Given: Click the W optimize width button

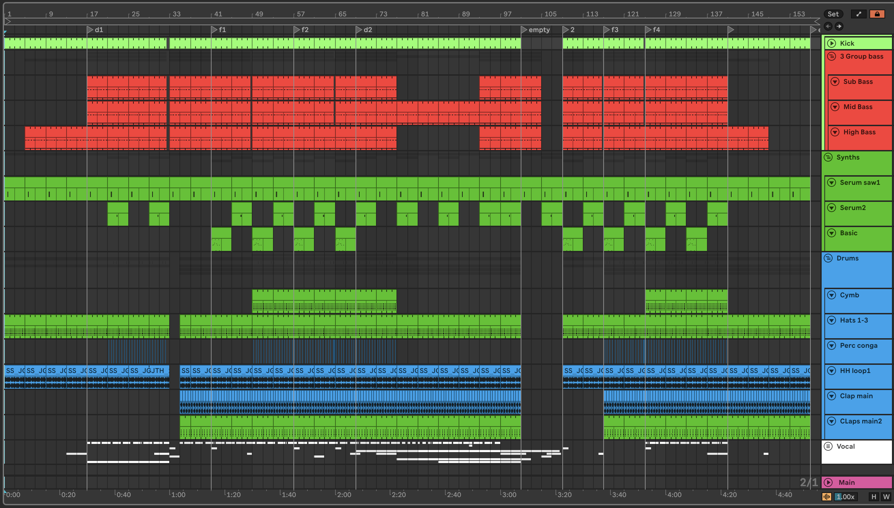Looking at the screenshot, I should pyautogui.click(x=886, y=496).
